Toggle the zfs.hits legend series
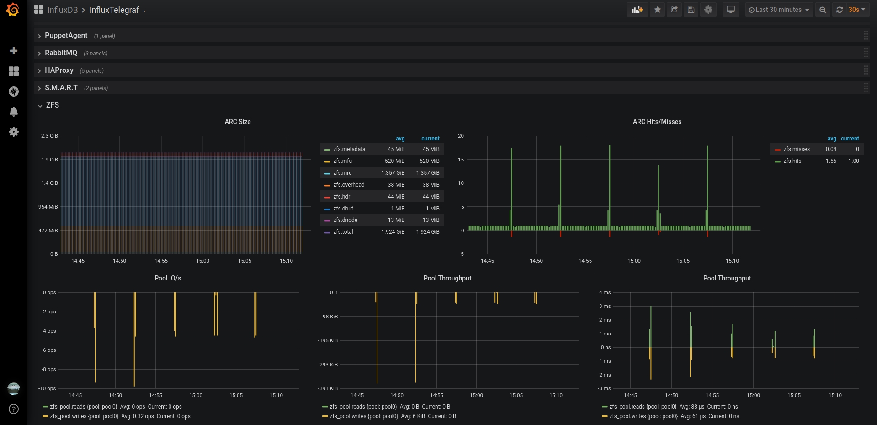Viewport: 877px width, 425px height. pyautogui.click(x=792, y=161)
